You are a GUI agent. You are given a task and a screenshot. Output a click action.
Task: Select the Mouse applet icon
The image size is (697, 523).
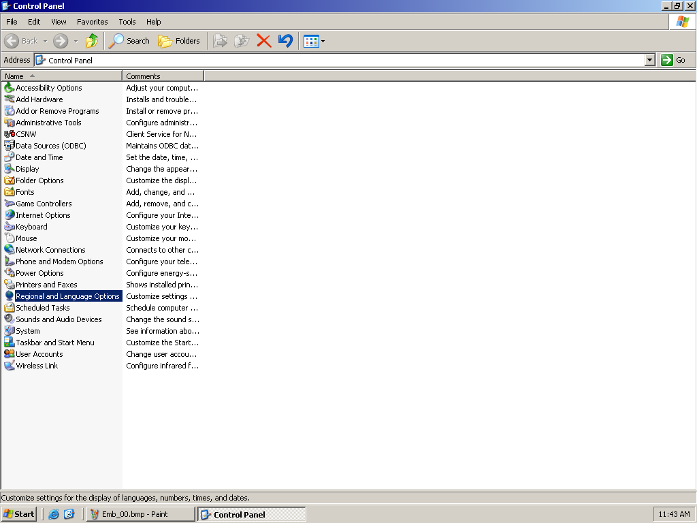[x=10, y=238]
